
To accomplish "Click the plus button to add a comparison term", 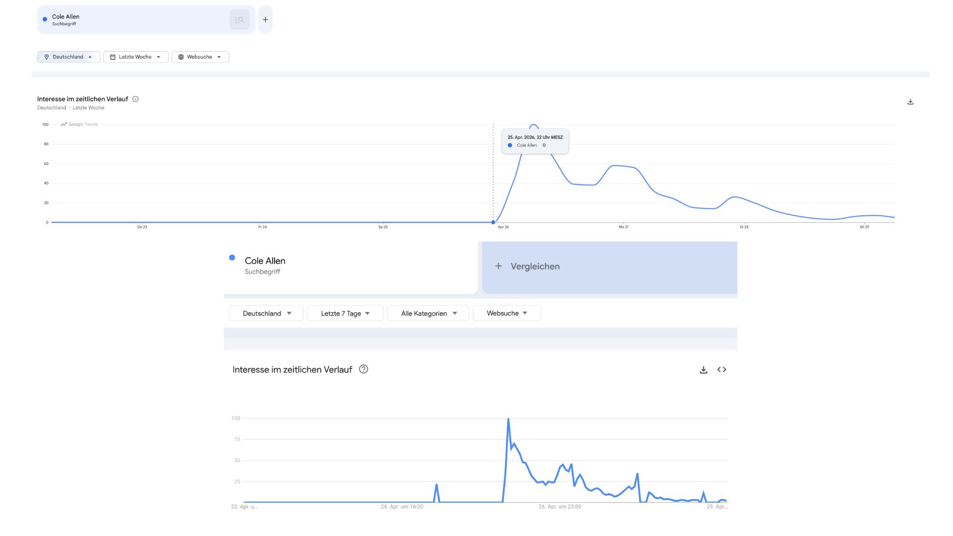I will click(x=265, y=19).
